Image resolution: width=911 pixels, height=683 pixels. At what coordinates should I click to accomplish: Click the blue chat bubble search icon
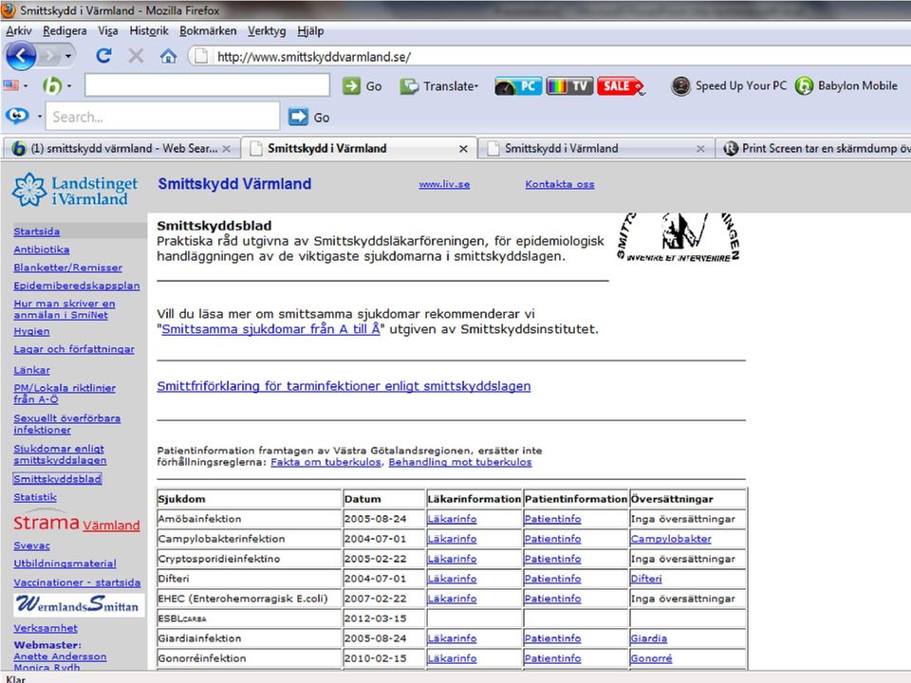coord(17,116)
